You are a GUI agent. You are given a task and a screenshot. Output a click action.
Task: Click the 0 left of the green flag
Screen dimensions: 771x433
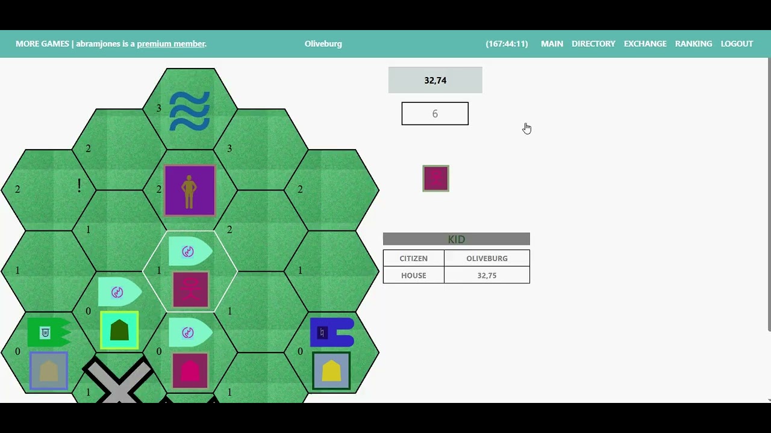[x=17, y=352]
